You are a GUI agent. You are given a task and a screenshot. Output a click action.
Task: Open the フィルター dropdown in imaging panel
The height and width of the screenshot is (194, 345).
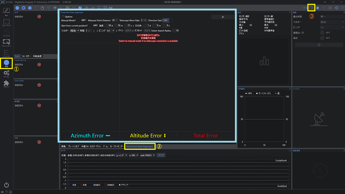(332, 22)
